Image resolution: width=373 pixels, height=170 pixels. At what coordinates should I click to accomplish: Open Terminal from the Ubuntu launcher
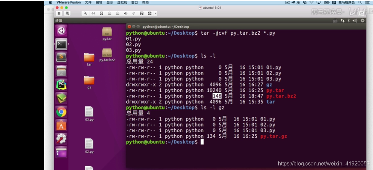pos(61,44)
